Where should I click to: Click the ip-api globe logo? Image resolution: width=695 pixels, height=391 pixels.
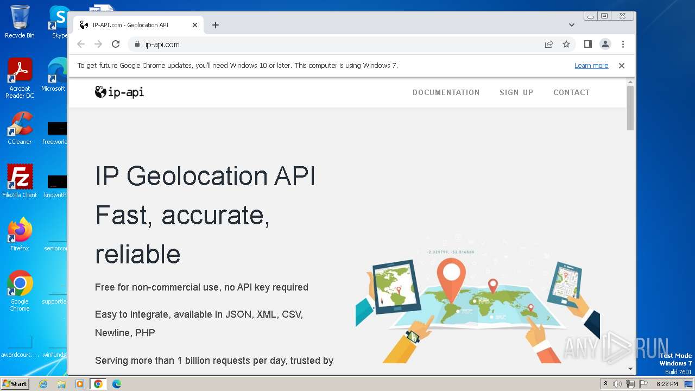(119, 92)
